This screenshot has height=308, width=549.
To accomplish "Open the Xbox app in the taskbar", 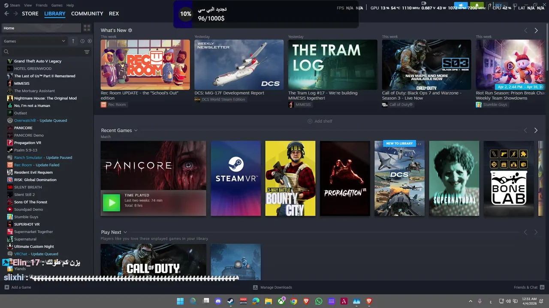I will click(281, 301).
